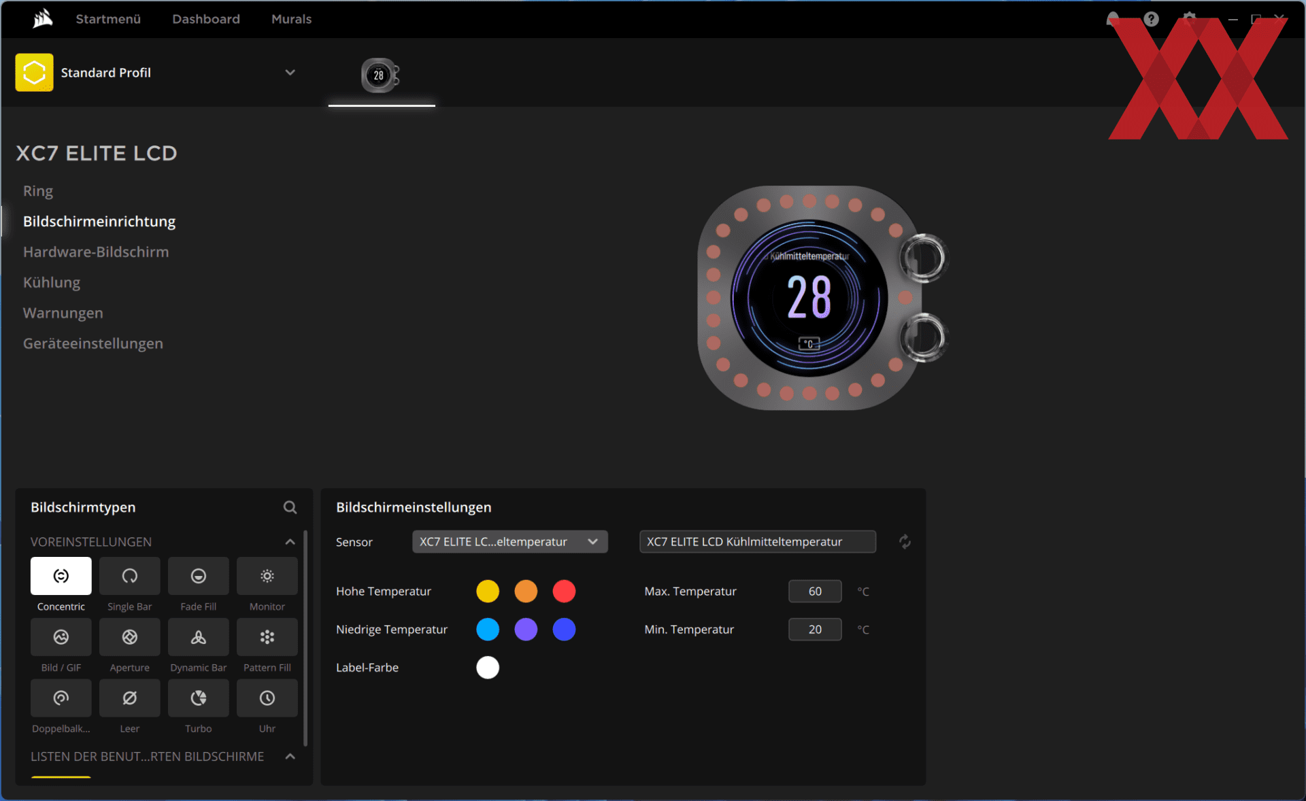Click the Bildschirmtypen panel scrollbar
This screenshot has height=801, width=1306.
[x=305, y=638]
